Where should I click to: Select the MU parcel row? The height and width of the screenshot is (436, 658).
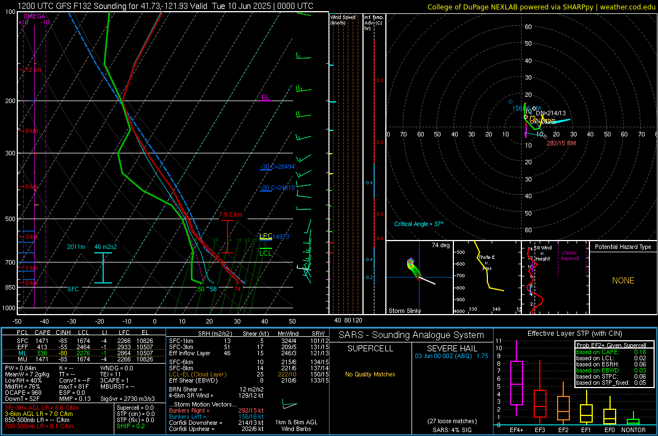tap(84, 359)
